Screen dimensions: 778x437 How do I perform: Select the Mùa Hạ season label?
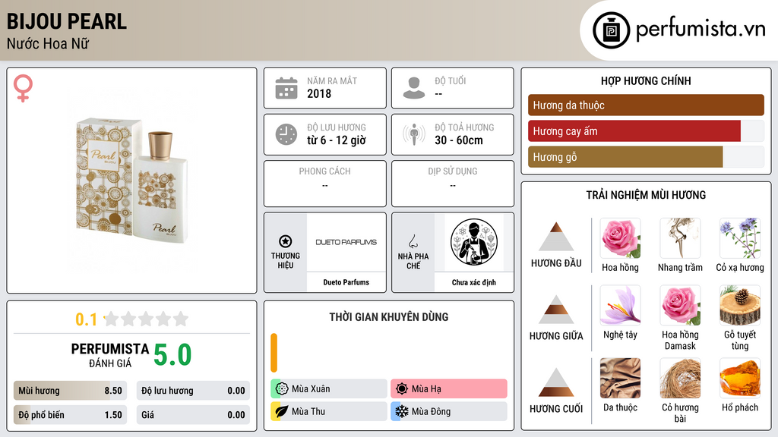[x=426, y=389]
